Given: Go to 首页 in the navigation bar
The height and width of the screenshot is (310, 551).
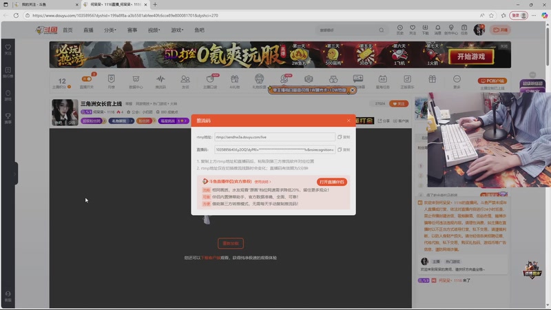Looking at the screenshot, I should (x=67, y=30).
